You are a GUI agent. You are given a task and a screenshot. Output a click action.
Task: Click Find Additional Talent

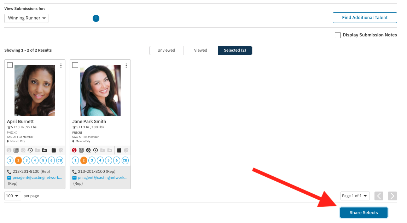point(365,17)
